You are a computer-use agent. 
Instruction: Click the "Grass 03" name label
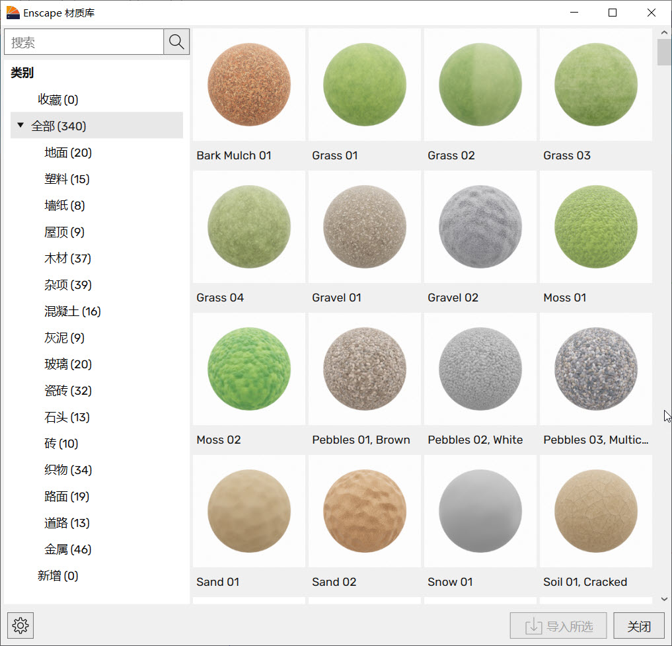567,155
